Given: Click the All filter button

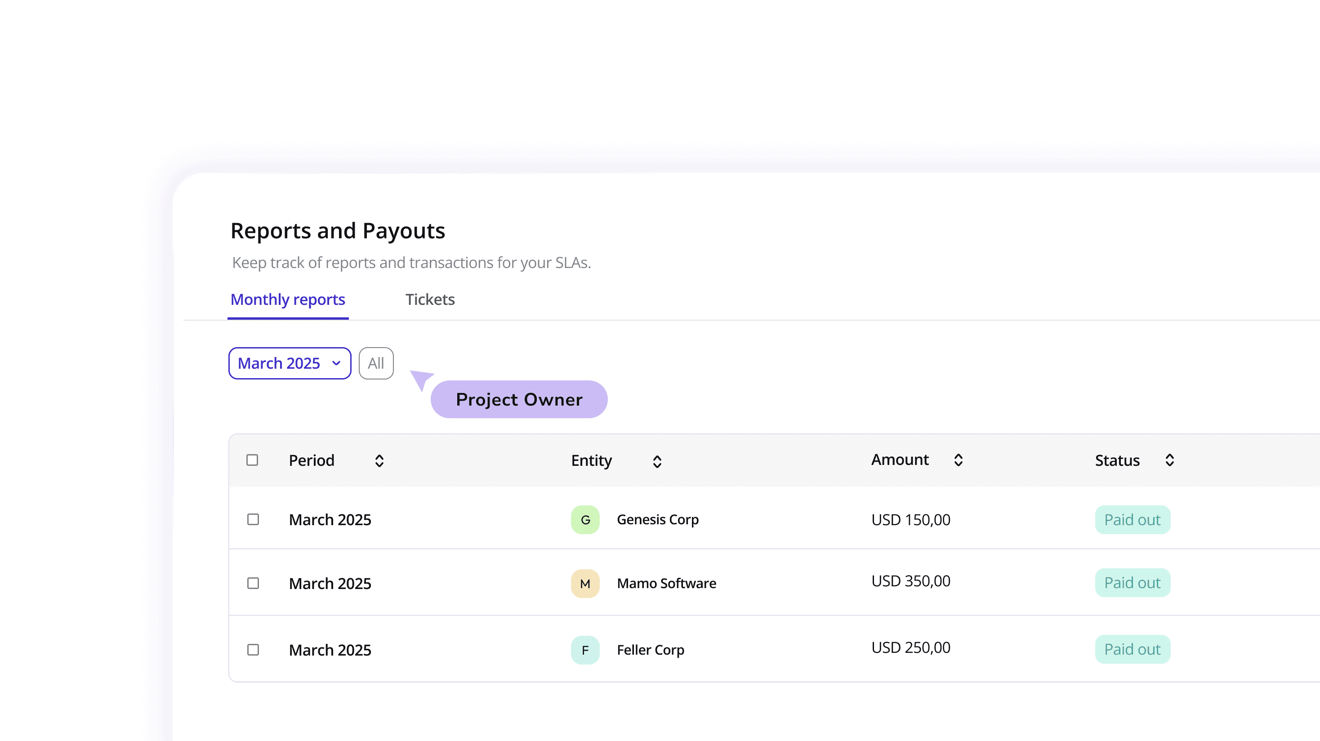Looking at the screenshot, I should [x=376, y=363].
